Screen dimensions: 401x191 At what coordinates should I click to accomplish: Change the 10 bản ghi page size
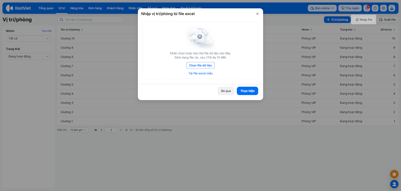78,130
